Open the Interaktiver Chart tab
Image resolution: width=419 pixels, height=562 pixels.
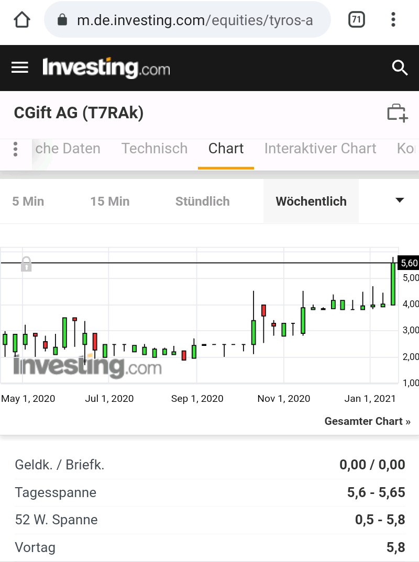point(321,149)
